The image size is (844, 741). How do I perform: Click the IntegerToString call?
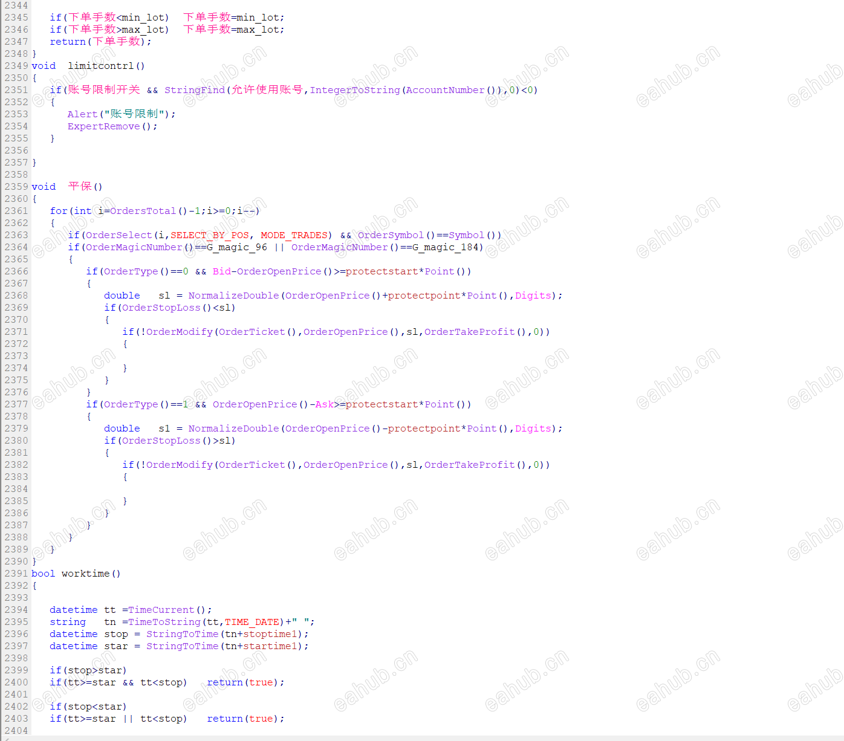[x=355, y=90]
